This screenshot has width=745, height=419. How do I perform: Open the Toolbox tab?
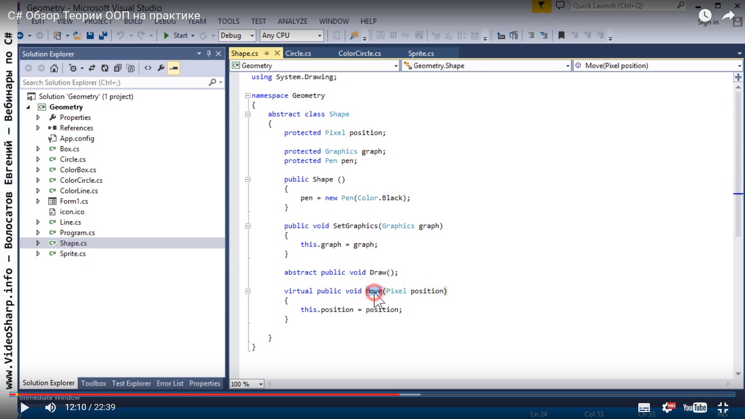coord(94,383)
